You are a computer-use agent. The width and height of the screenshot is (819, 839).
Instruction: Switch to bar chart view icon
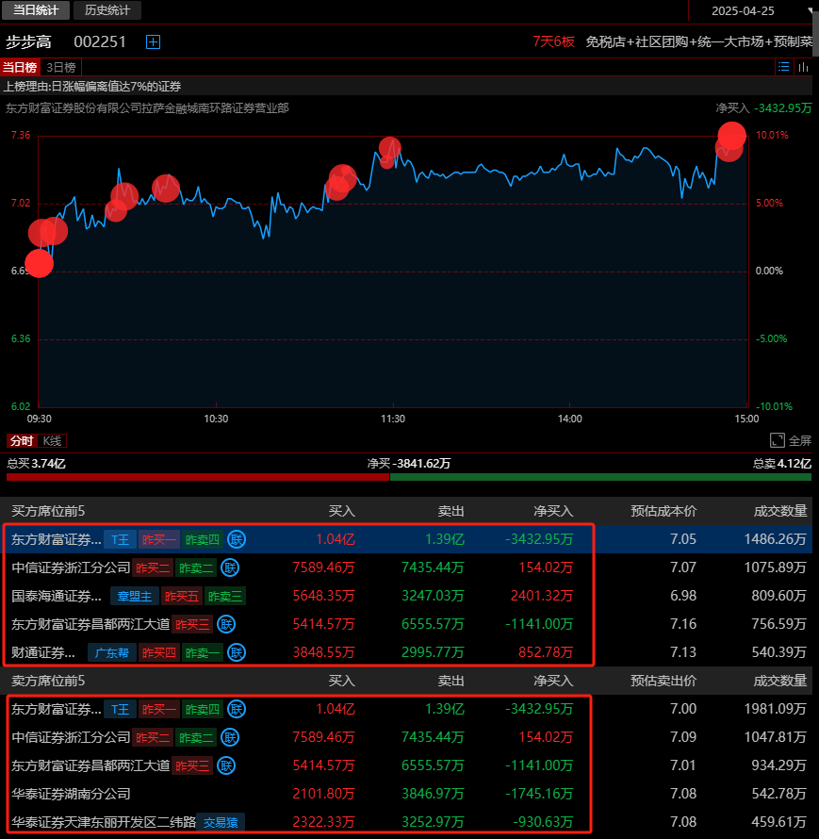pos(803,67)
